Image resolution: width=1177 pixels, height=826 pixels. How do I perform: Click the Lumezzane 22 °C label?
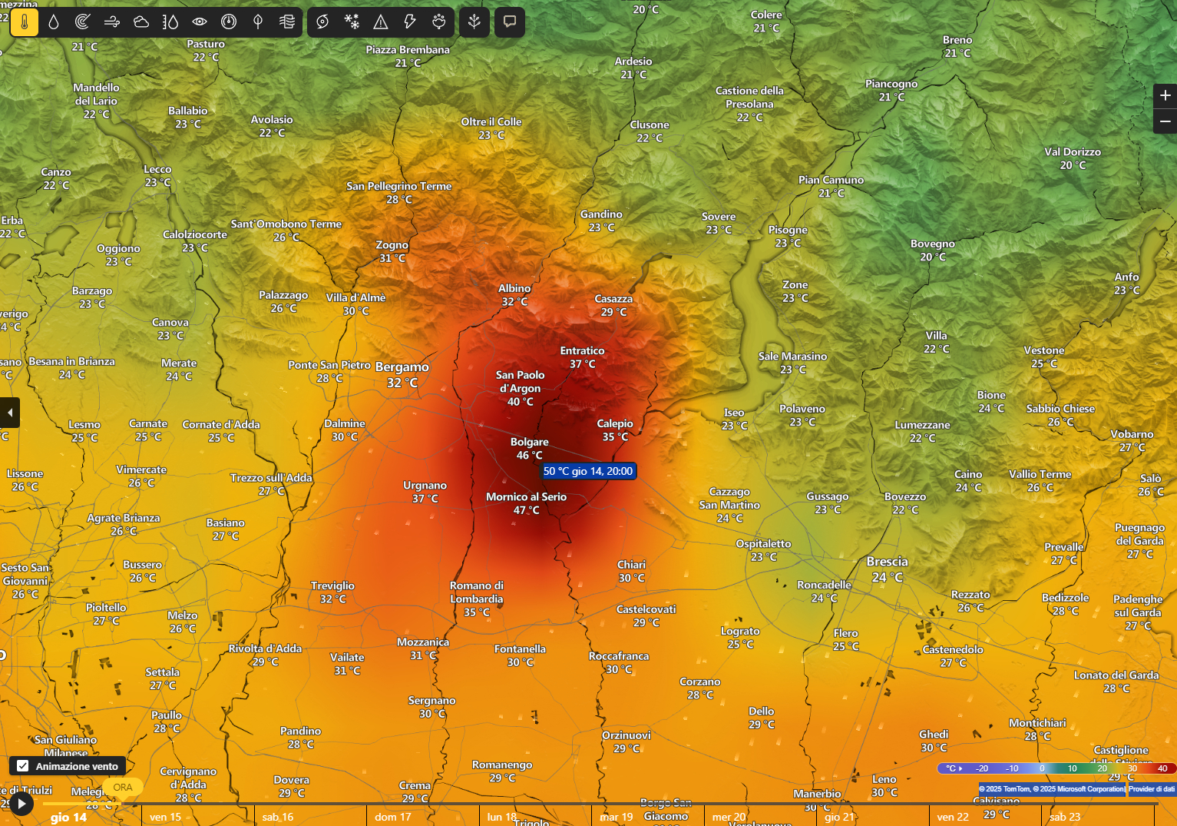tap(922, 431)
